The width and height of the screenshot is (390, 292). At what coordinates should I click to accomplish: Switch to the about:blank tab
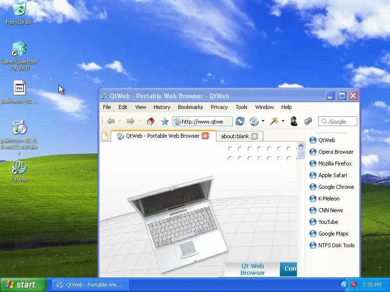click(235, 136)
